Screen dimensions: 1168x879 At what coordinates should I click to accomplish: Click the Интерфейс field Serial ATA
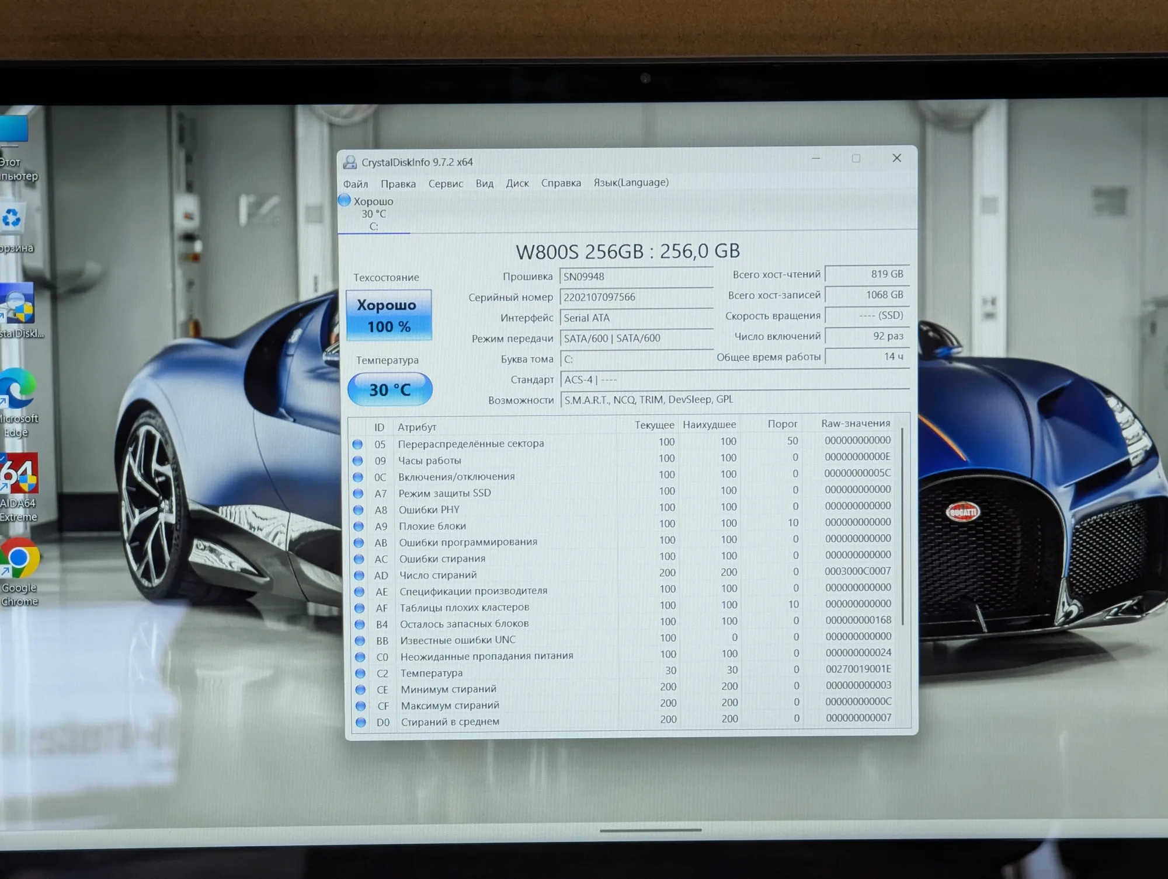coord(636,318)
